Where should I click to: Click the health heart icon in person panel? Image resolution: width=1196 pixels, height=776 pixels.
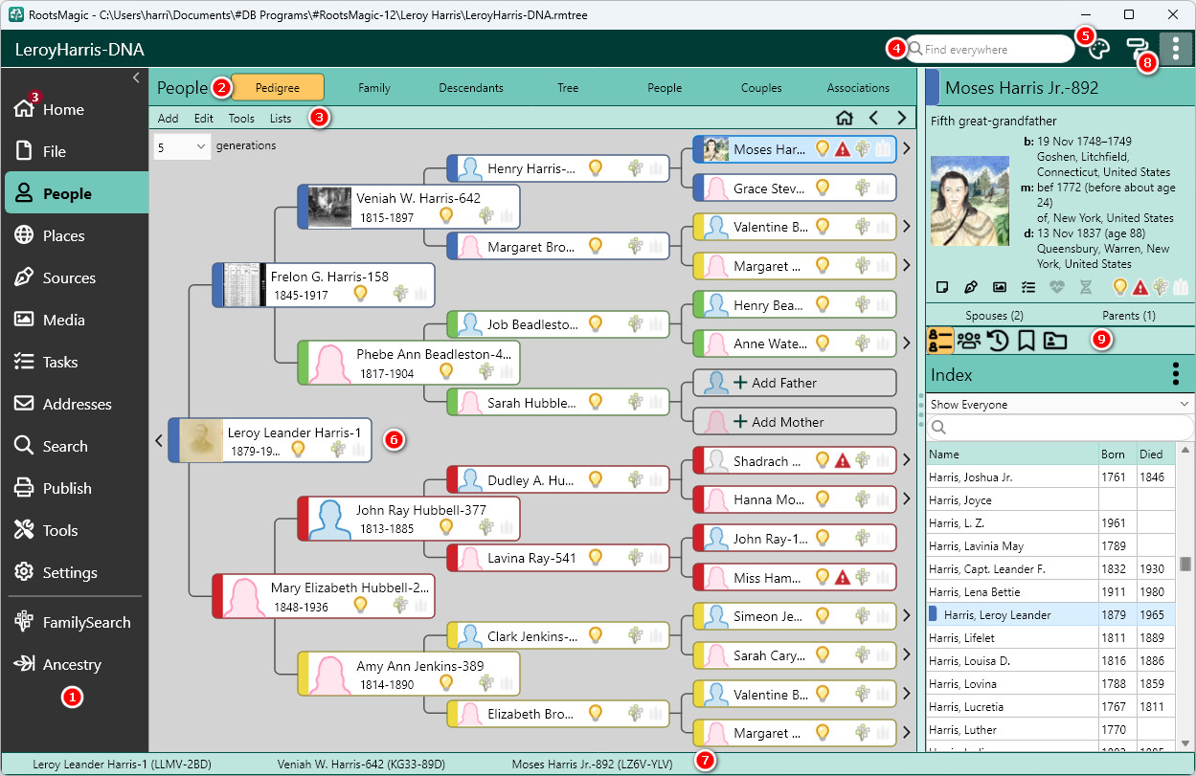click(1057, 286)
